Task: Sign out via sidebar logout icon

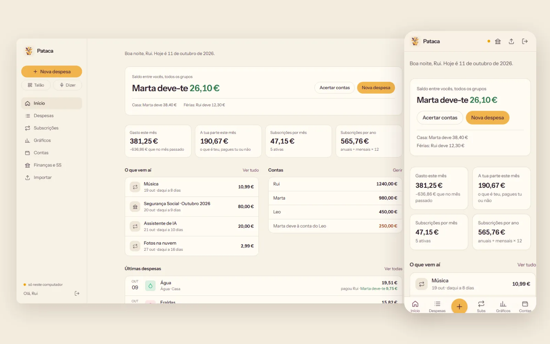Action: point(77,293)
